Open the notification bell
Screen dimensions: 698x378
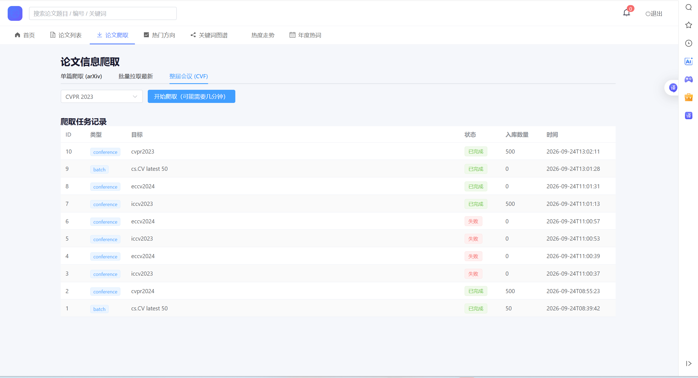coord(626,13)
